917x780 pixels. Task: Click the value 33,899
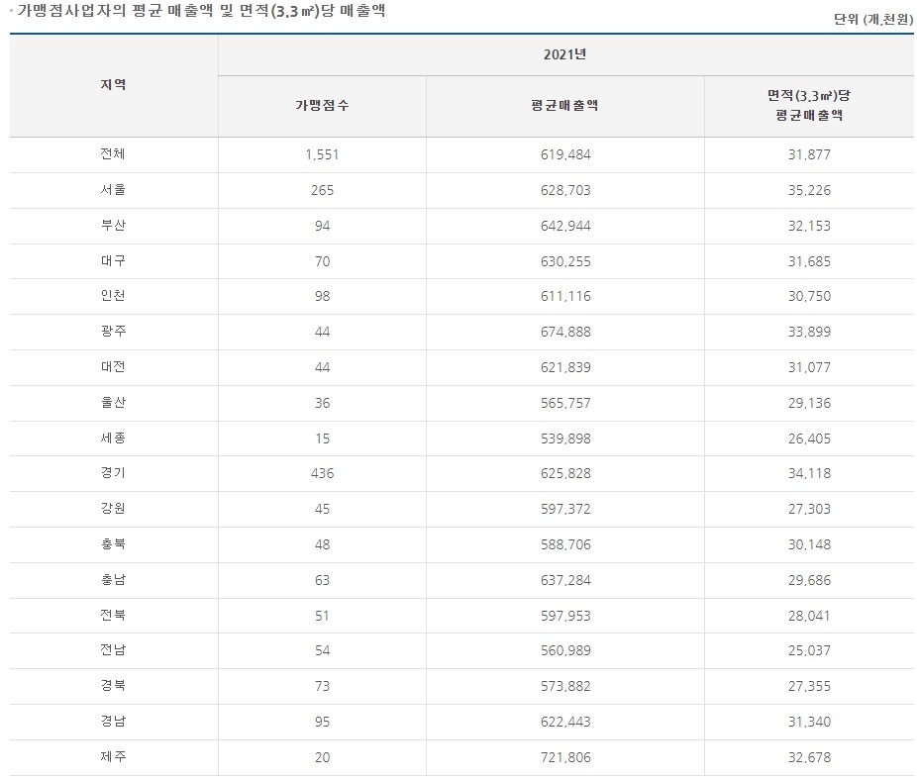click(809, 333)
